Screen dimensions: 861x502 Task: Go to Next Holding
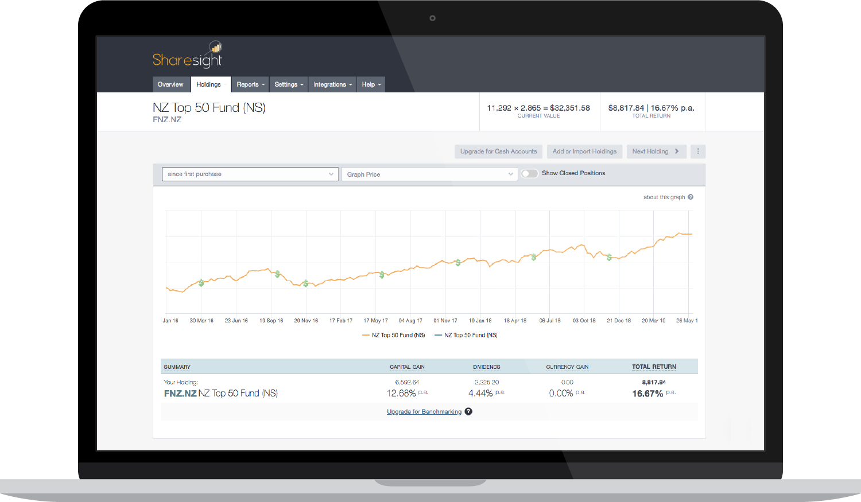pos(656,151)
